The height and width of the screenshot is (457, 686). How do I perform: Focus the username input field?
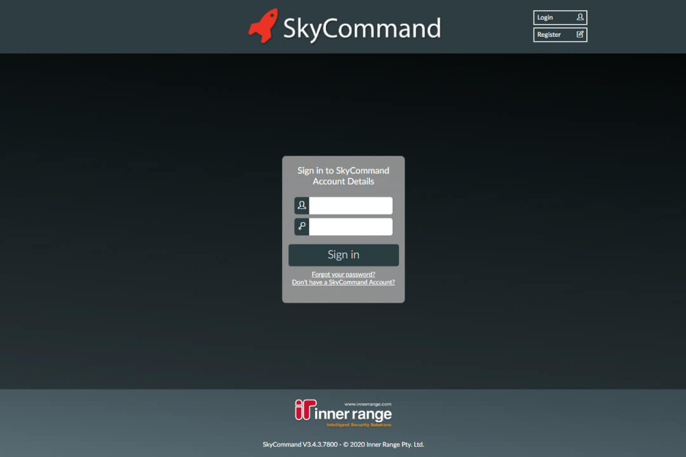tap(351, 206)
